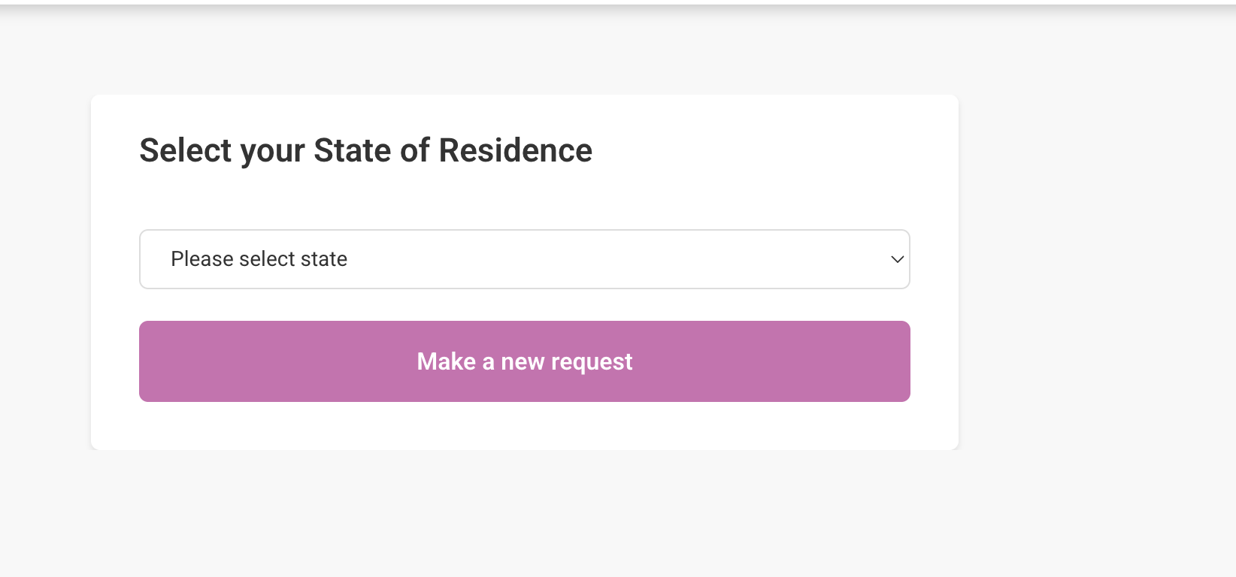Click the 'Select your State of Residence' heading
This screenshot has width=1236, height=577.
coord(365,150)
